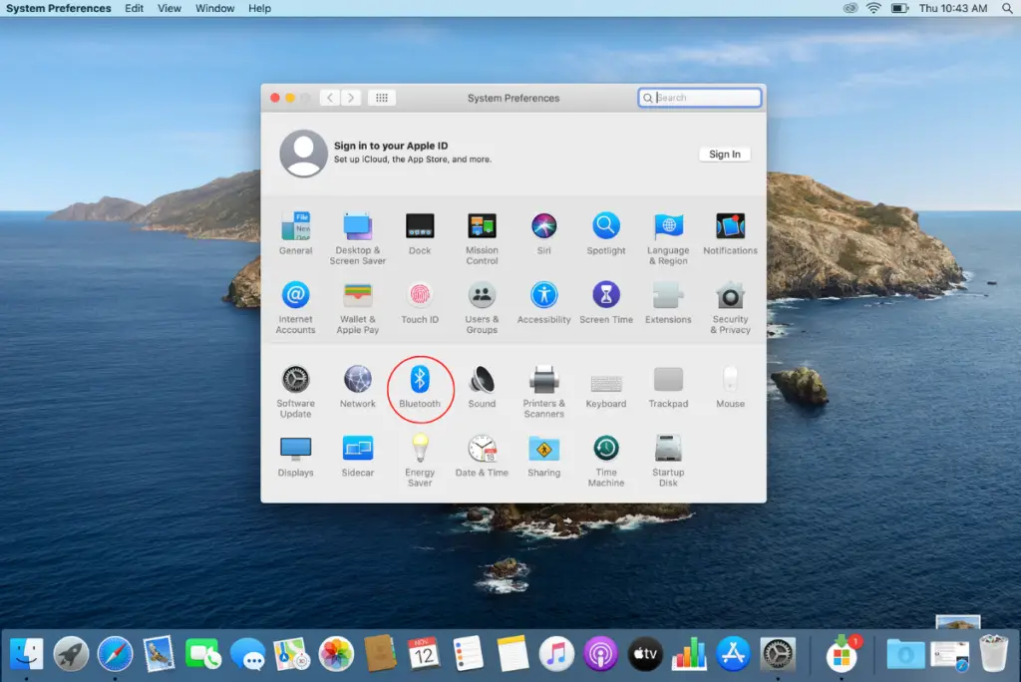
Task: Open Displays preferences
Action: (295, 456)
